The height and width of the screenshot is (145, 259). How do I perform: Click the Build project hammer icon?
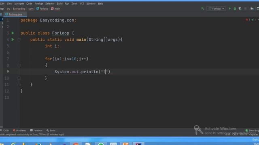click(202, 8)
